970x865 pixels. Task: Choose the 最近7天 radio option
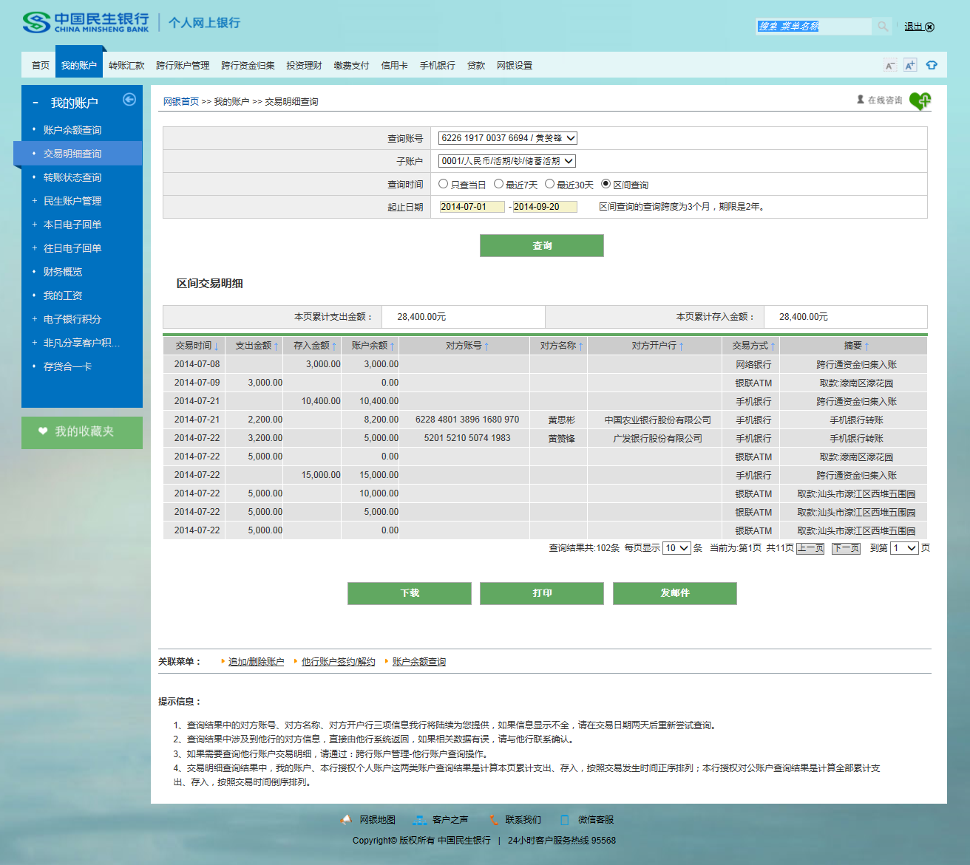tap(498, 184)
